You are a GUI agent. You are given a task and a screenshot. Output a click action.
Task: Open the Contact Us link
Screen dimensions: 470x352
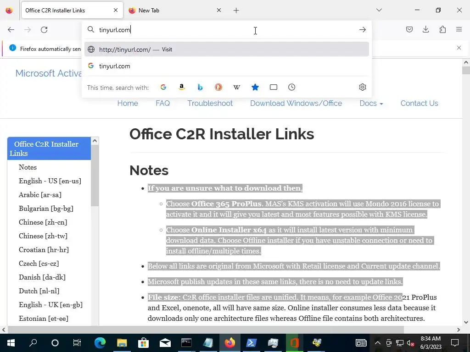(420, 103)
